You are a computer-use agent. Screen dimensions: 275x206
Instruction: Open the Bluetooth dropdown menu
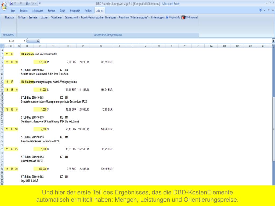[x=10, y=17]
